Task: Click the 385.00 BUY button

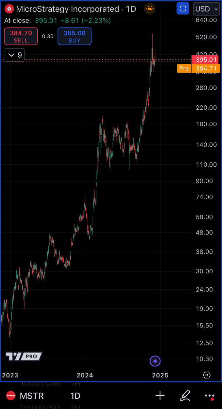Action: pos(74,36)
